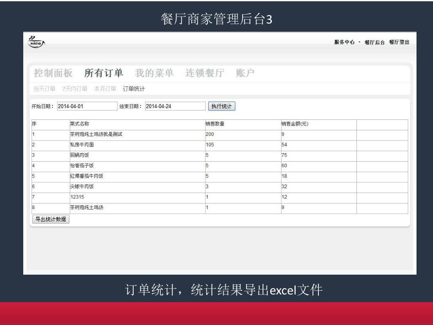Click the 序 column header
This screenshot has height=325, width=433.
tap(51, 125)
